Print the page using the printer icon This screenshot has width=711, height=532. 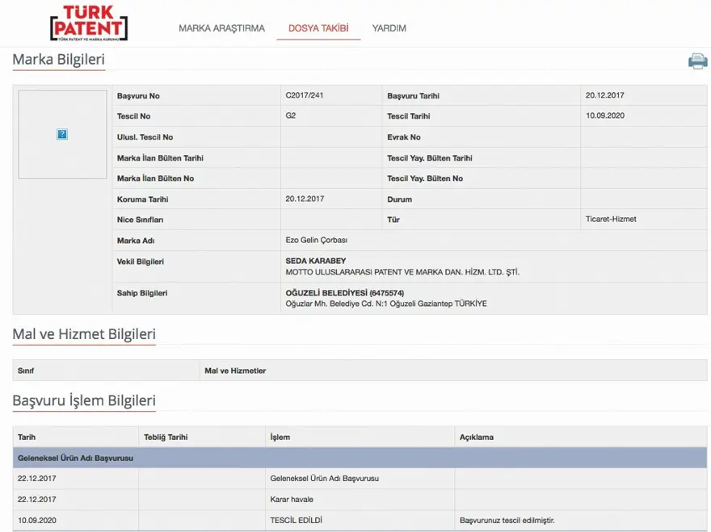(697, 61)
